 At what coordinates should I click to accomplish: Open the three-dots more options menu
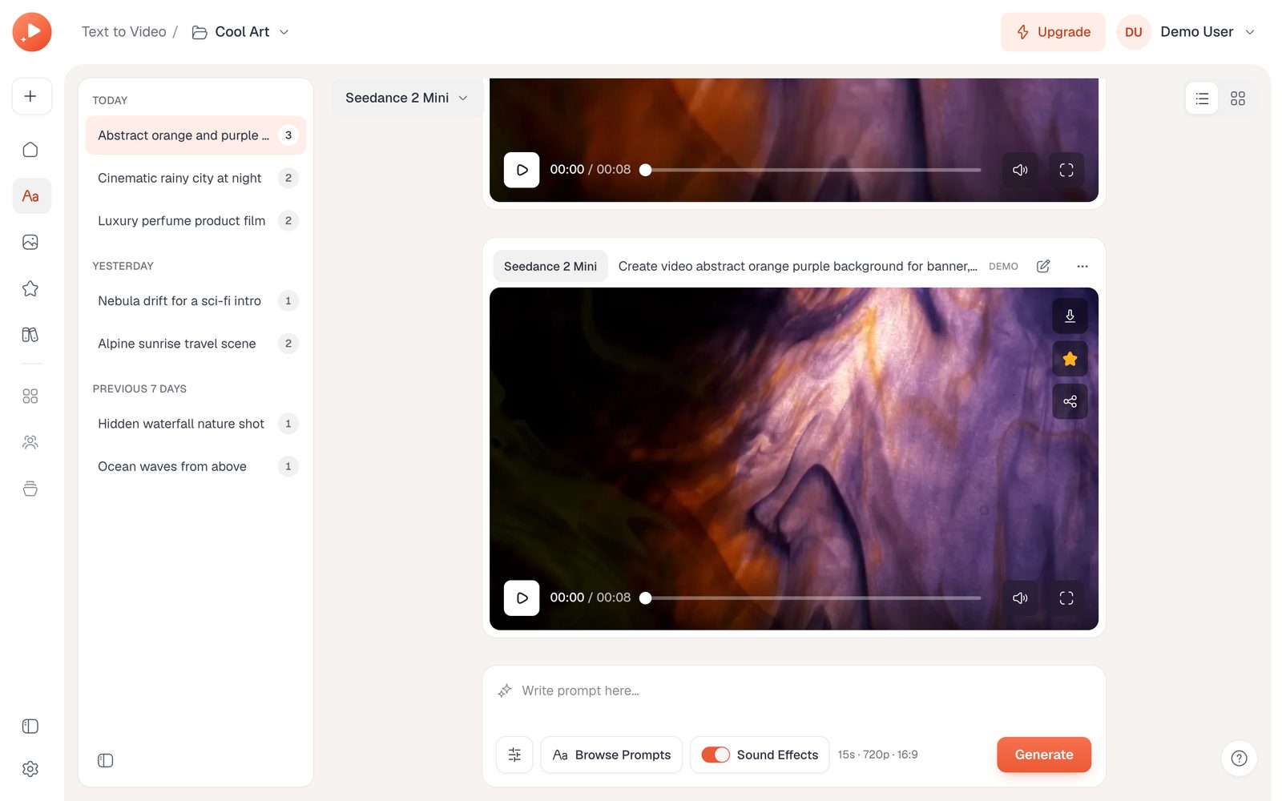pyautogui.click(x=1082, y=266)
